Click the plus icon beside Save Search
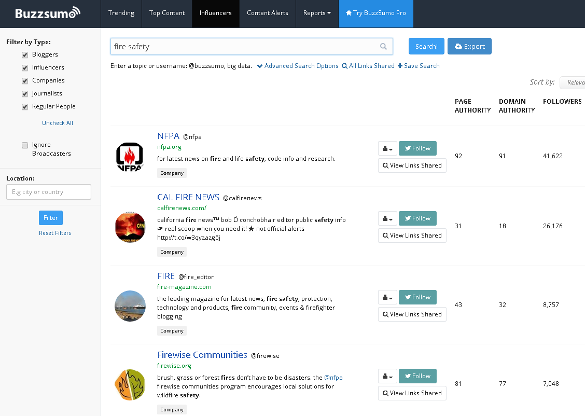This screenshot has width=585, height=416. (x=400, y=66)
